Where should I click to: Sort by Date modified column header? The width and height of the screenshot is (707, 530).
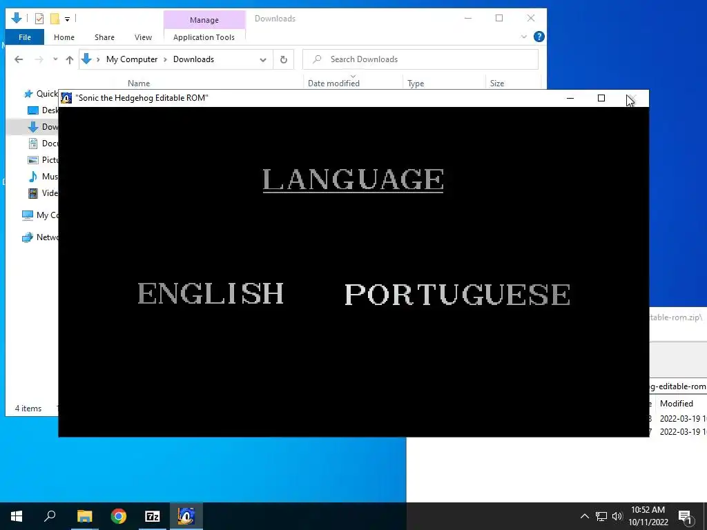pos(333,84)
